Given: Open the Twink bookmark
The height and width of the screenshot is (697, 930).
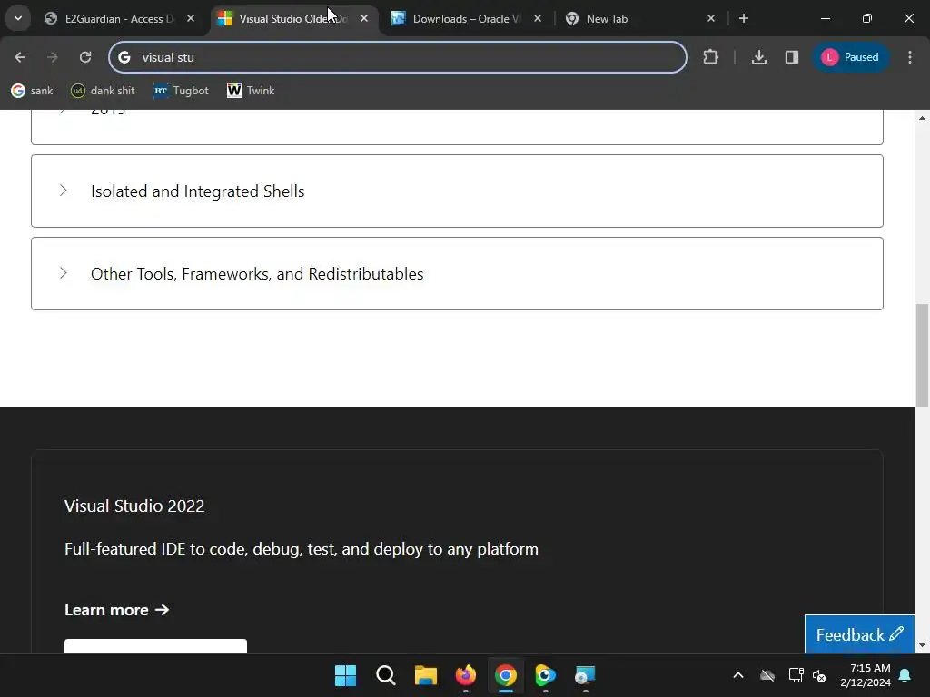Looking at the screenshot, I should (x=251, y=91).
